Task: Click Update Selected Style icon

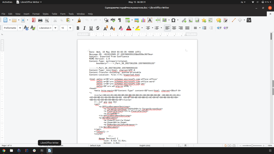Action: click(x=26, y=28)
